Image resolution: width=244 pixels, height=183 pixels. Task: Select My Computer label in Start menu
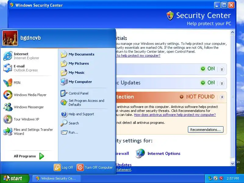[x=80, y=82]
